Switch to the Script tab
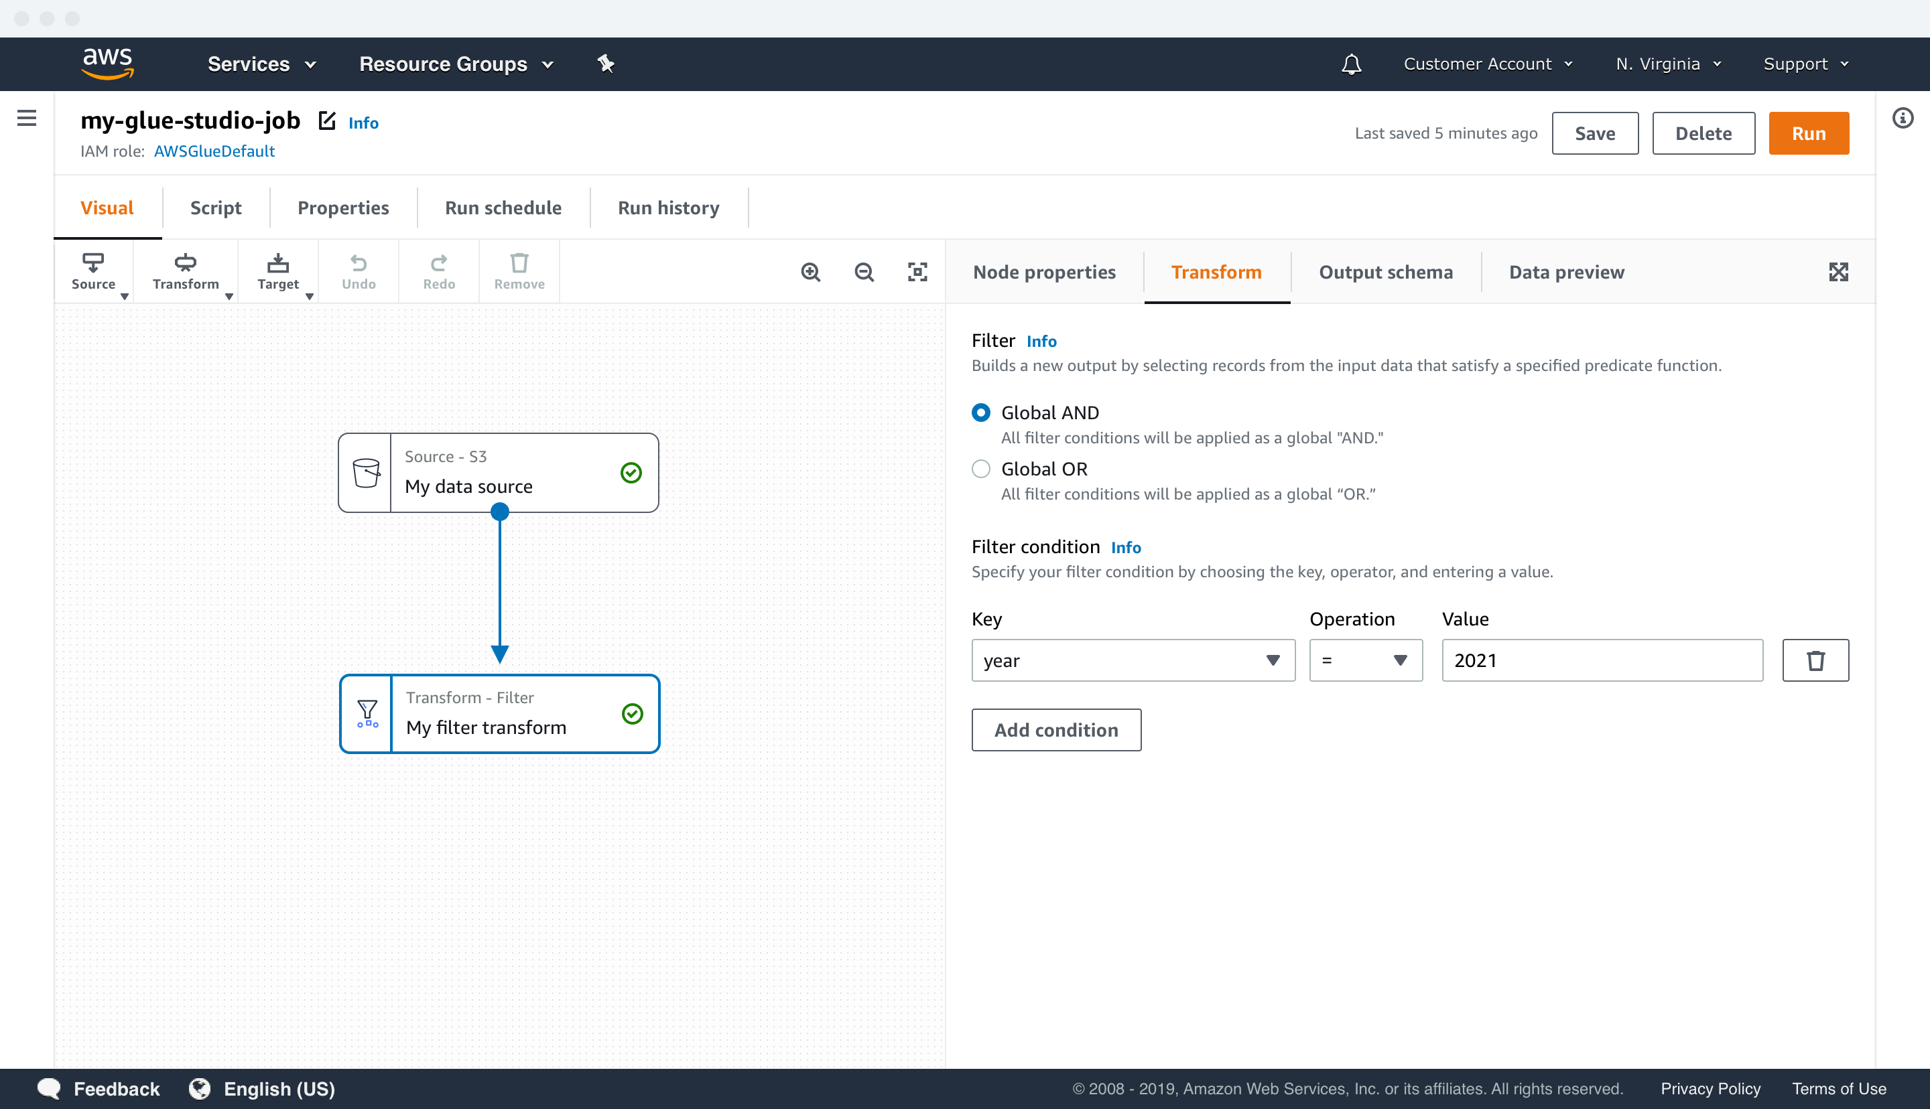Screen dimensions: 1930x1109 216,208
